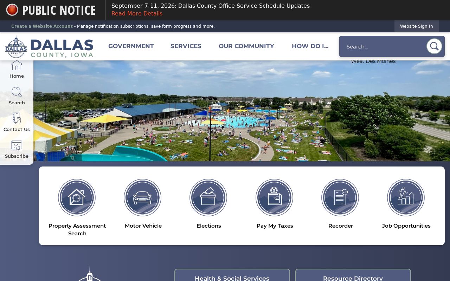
Task: Click the Elections text link
Action: point(209,226)
